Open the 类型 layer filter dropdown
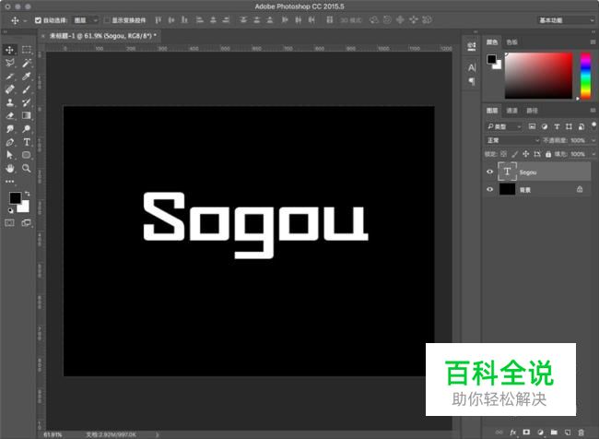599x439 pixels. point(505,126)
